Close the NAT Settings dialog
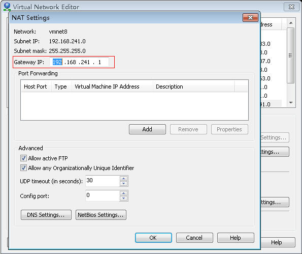 click(250, 18)
